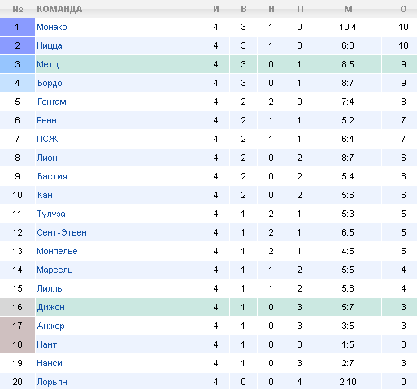This screenshot has height=389, width=417.
Task: Open the Монако team link
Action: pyautogui.click(x=52, y=27)
